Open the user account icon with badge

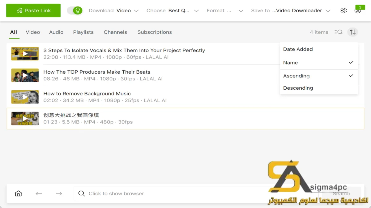click(x=358, y=10)
